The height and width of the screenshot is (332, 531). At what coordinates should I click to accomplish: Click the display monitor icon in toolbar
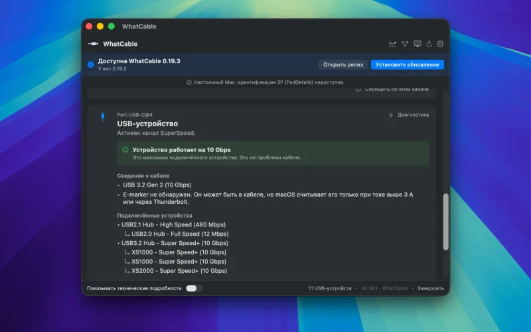[417, 44]
